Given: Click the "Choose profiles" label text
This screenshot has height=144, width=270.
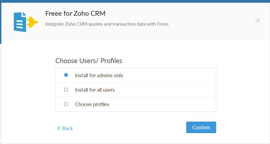Looking at the screenshot, I should coord(92,104).
